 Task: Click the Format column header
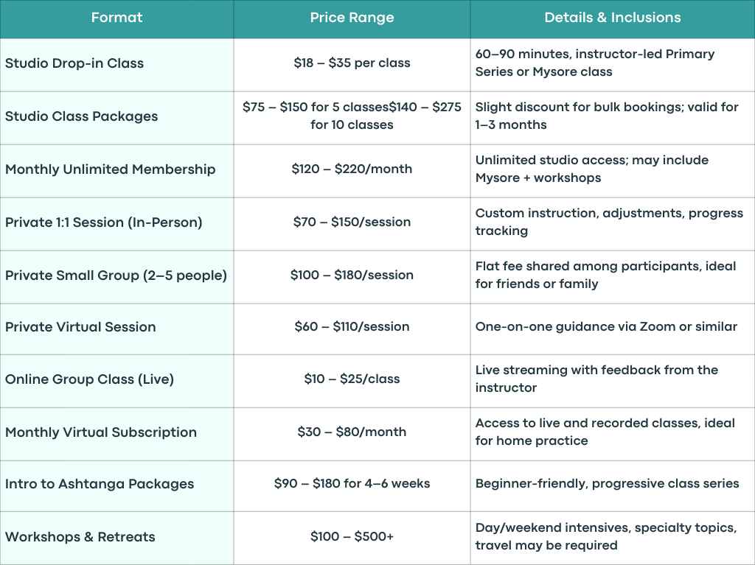pos(116,18)
